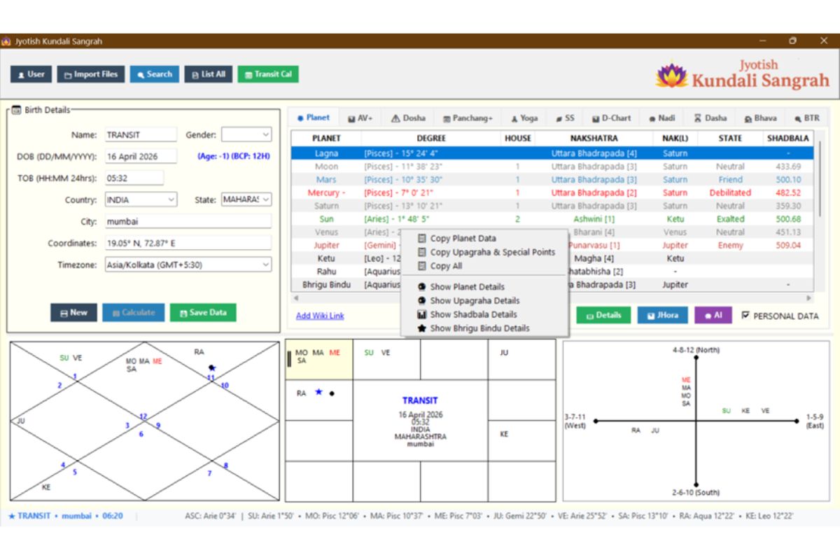Viewport: 840px width, 560px height.
Task: Open the Details button
Action: (603, 316)
